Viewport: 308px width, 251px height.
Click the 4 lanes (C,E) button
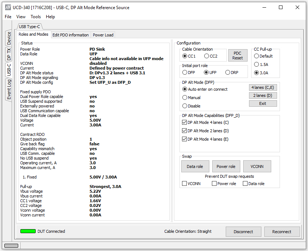pyautogui.click(x=263, y=87)
